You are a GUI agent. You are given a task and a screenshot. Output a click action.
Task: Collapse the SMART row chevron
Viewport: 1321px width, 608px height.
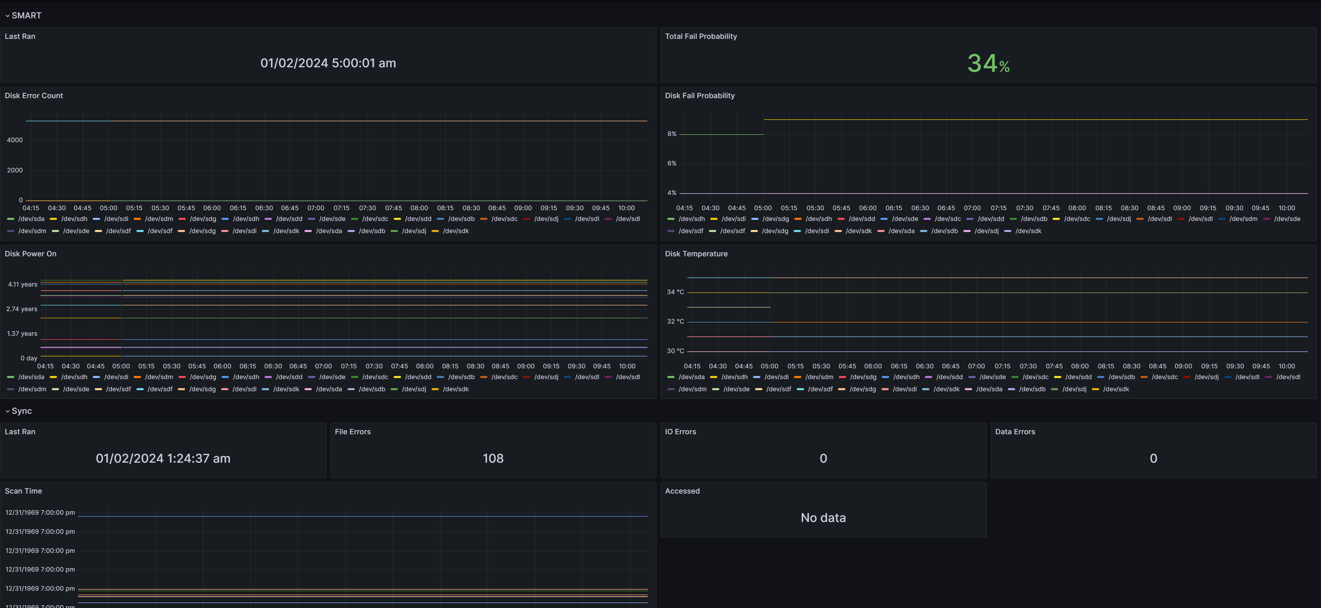coord(7,16)
